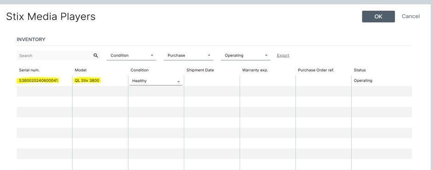Click the Status column header
The image size is (433, 170).
point(360,70)
